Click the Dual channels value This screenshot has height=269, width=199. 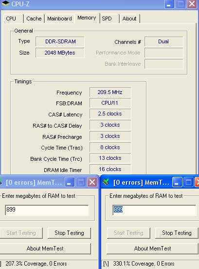(x=163, y=41)
